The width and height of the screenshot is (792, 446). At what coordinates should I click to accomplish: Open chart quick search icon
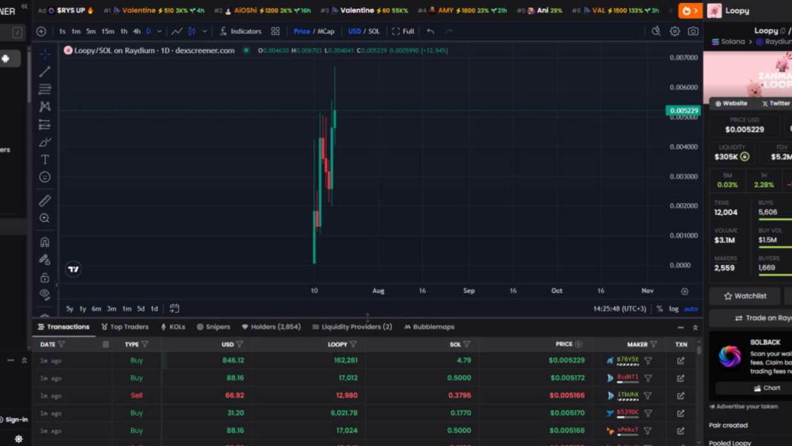tap(656, 31)
